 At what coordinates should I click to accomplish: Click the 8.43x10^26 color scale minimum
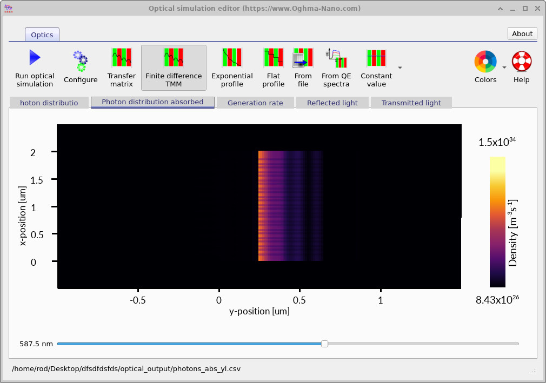click(497, 299)
